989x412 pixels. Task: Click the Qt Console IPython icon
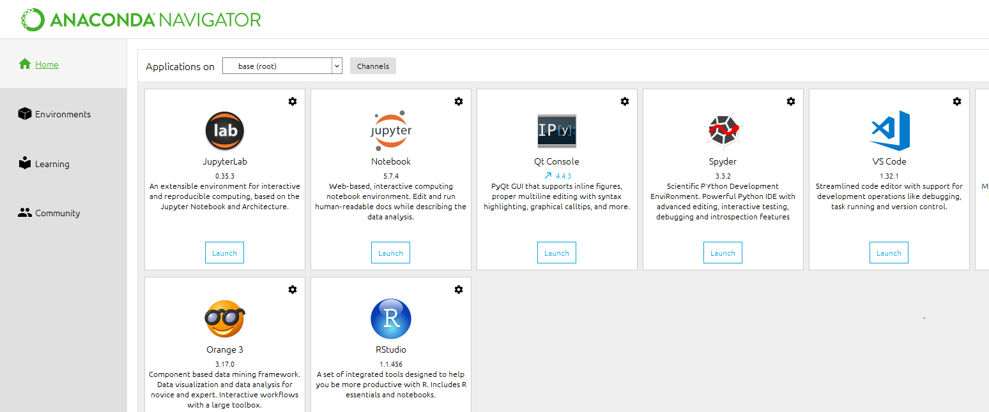coord(557,131)
